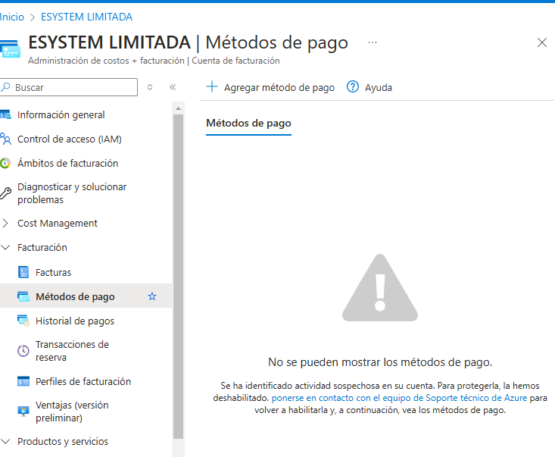Open Ventajas (versión preliminar)
555x457 pixels.
click(x=72, y=412)
